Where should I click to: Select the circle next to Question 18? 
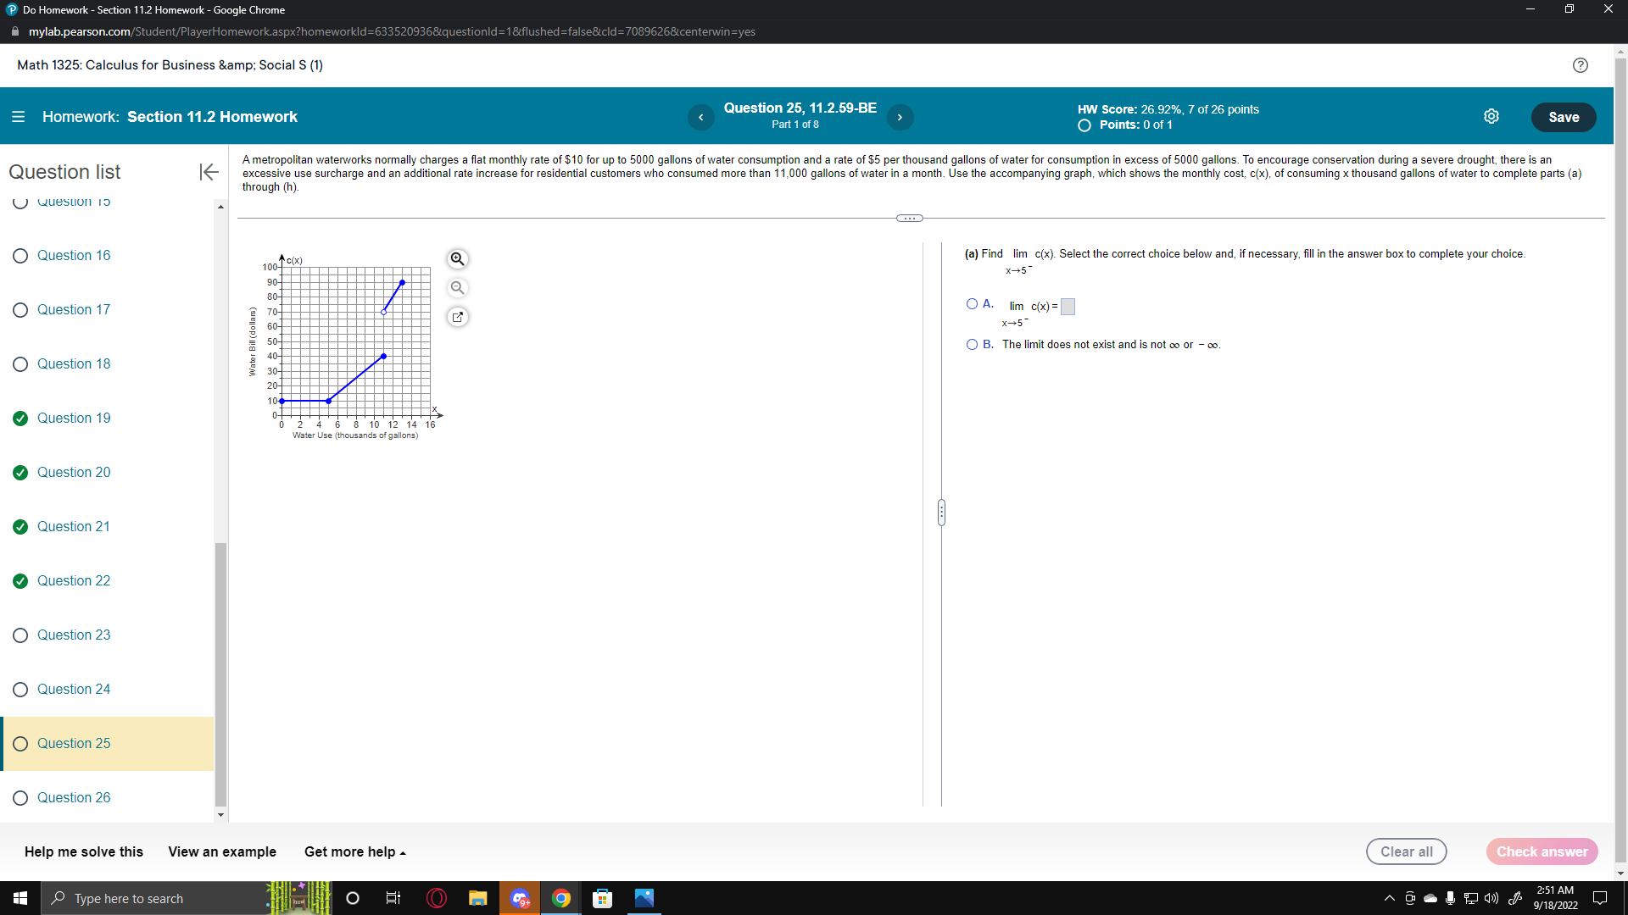pos(20,364)
